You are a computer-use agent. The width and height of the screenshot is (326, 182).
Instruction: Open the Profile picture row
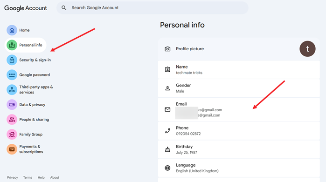pyautogui.click(x=239, y=49)
